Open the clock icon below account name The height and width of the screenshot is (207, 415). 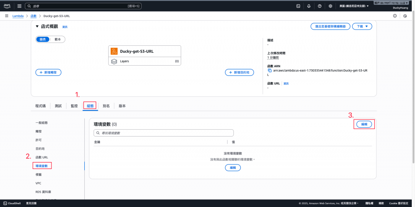(405, 16)
